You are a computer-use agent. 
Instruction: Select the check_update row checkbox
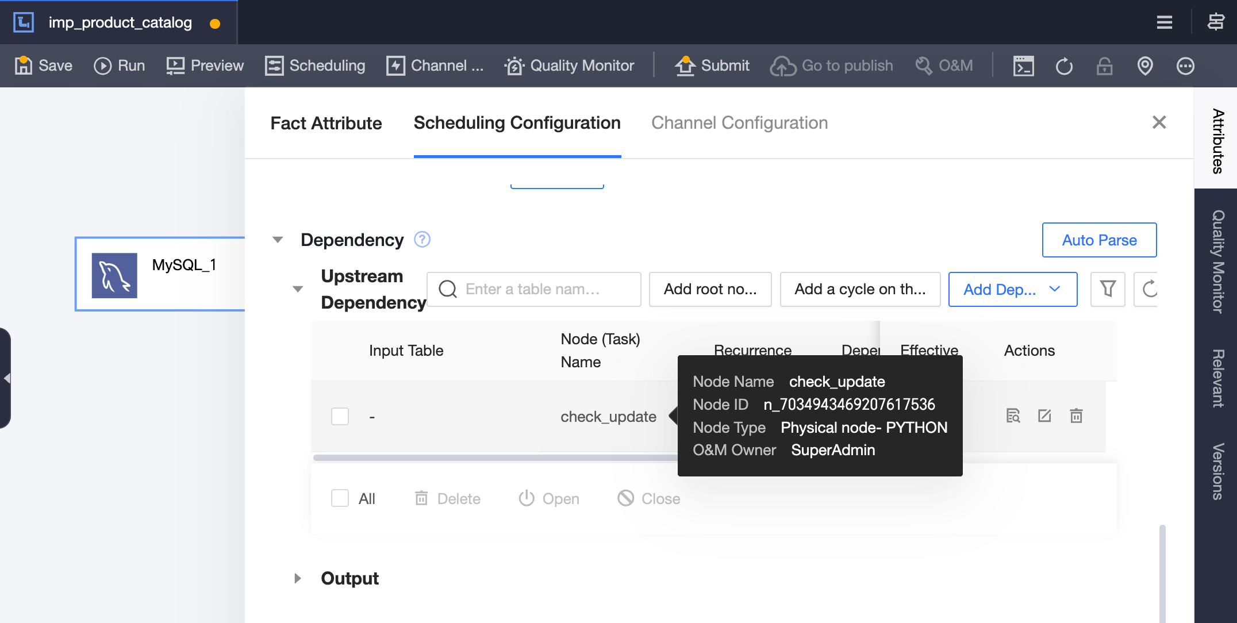coord(340,416)
